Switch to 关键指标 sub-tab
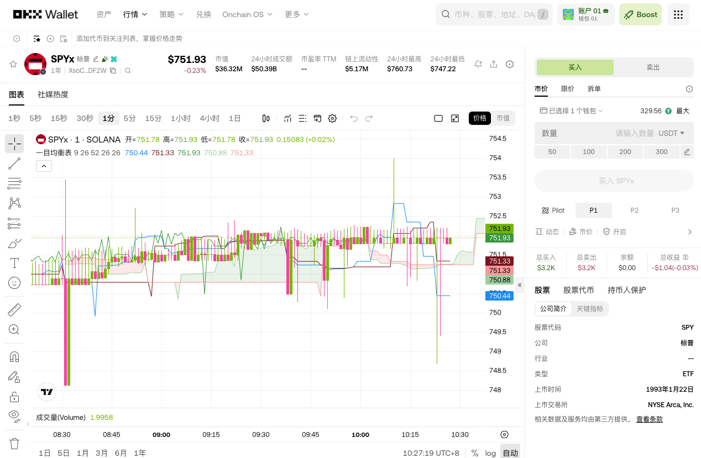This screenshot has width=701, height=458. [590, 309]
